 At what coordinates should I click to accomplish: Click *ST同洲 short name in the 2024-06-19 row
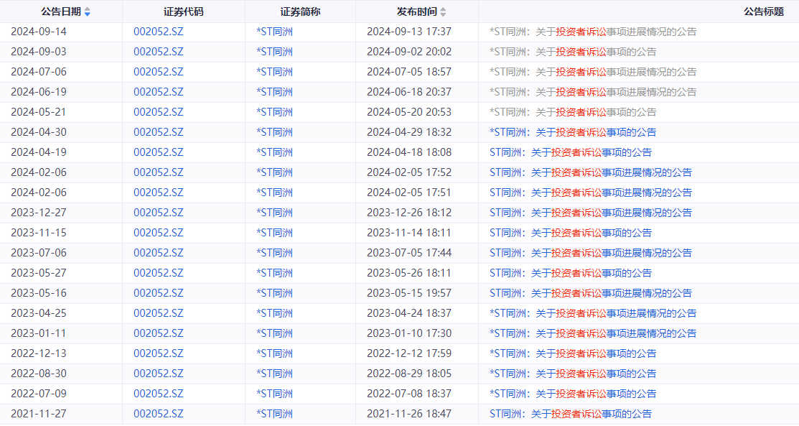click(x=274, y=92)
